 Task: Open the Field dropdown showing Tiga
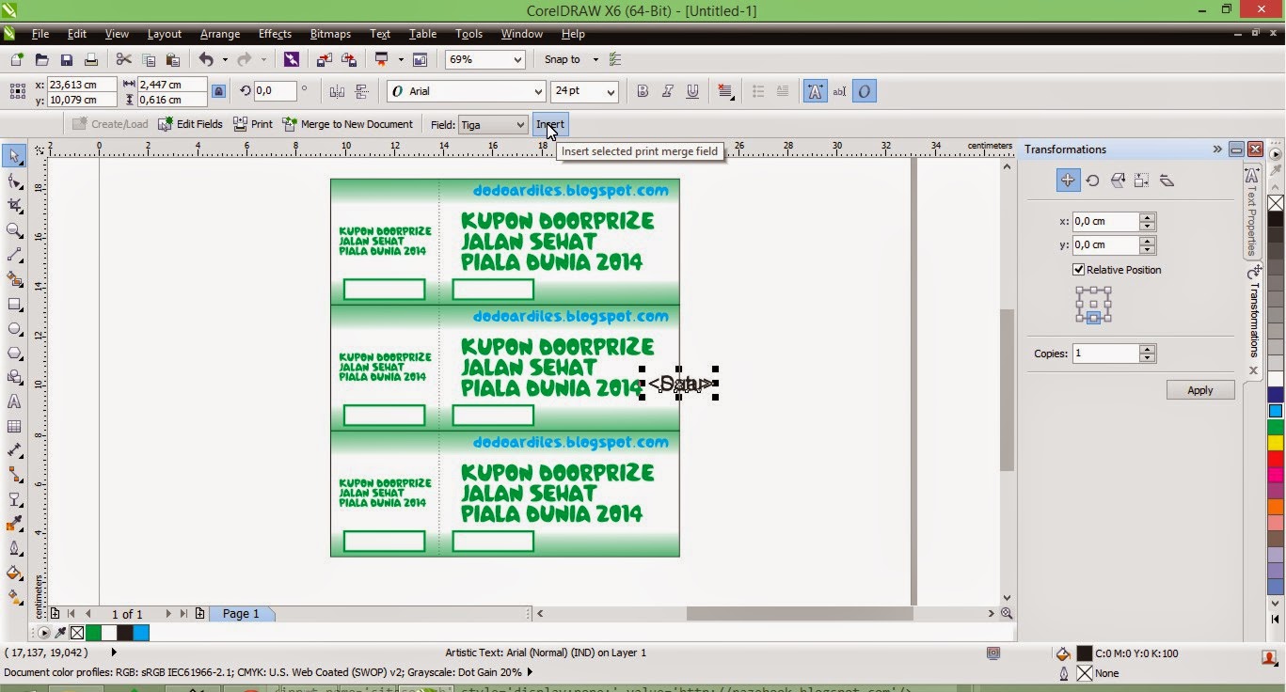pyautogui.click(x=520, y=124)
